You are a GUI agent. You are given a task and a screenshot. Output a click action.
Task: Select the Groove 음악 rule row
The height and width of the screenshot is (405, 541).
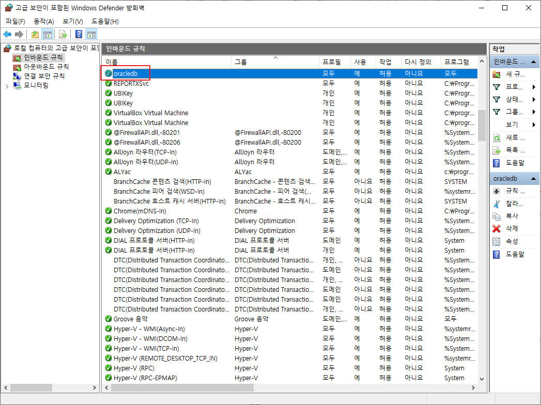point(290,319)
